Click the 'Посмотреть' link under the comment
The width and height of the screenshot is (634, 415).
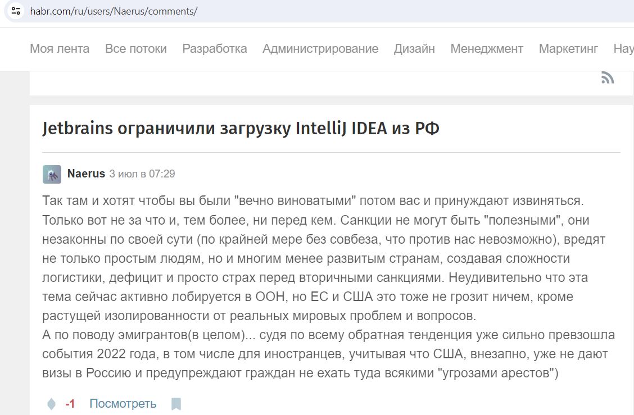pos(123,404)
